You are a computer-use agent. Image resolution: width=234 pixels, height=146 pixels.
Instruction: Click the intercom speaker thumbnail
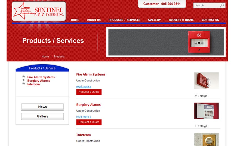tap(207, 139)
